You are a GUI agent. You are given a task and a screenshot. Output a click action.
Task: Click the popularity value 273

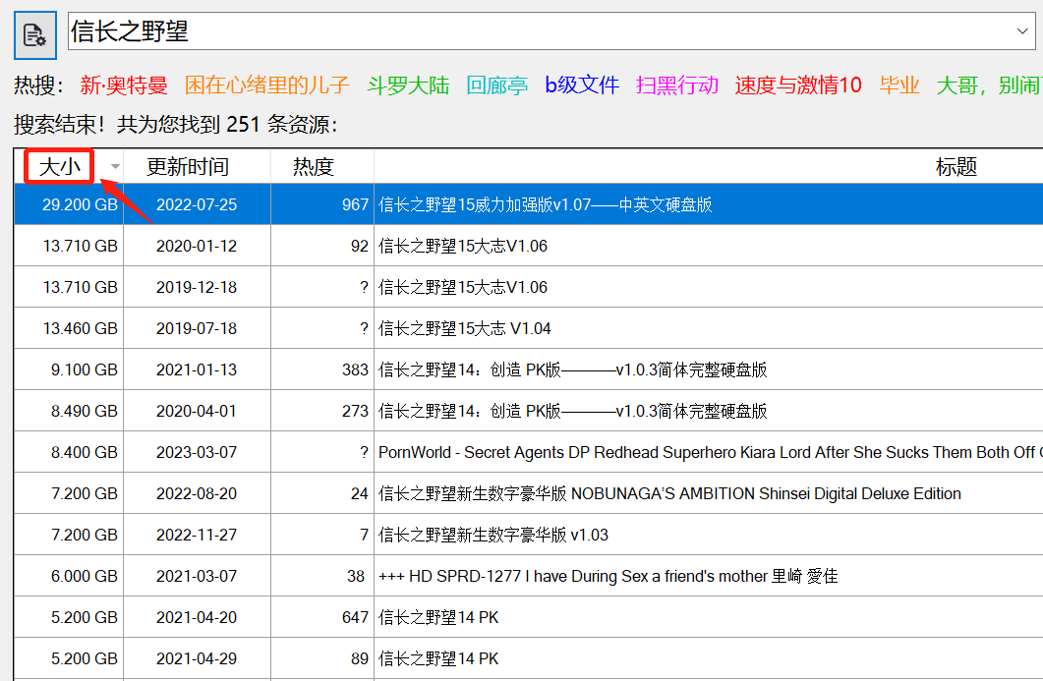(355, 411)
